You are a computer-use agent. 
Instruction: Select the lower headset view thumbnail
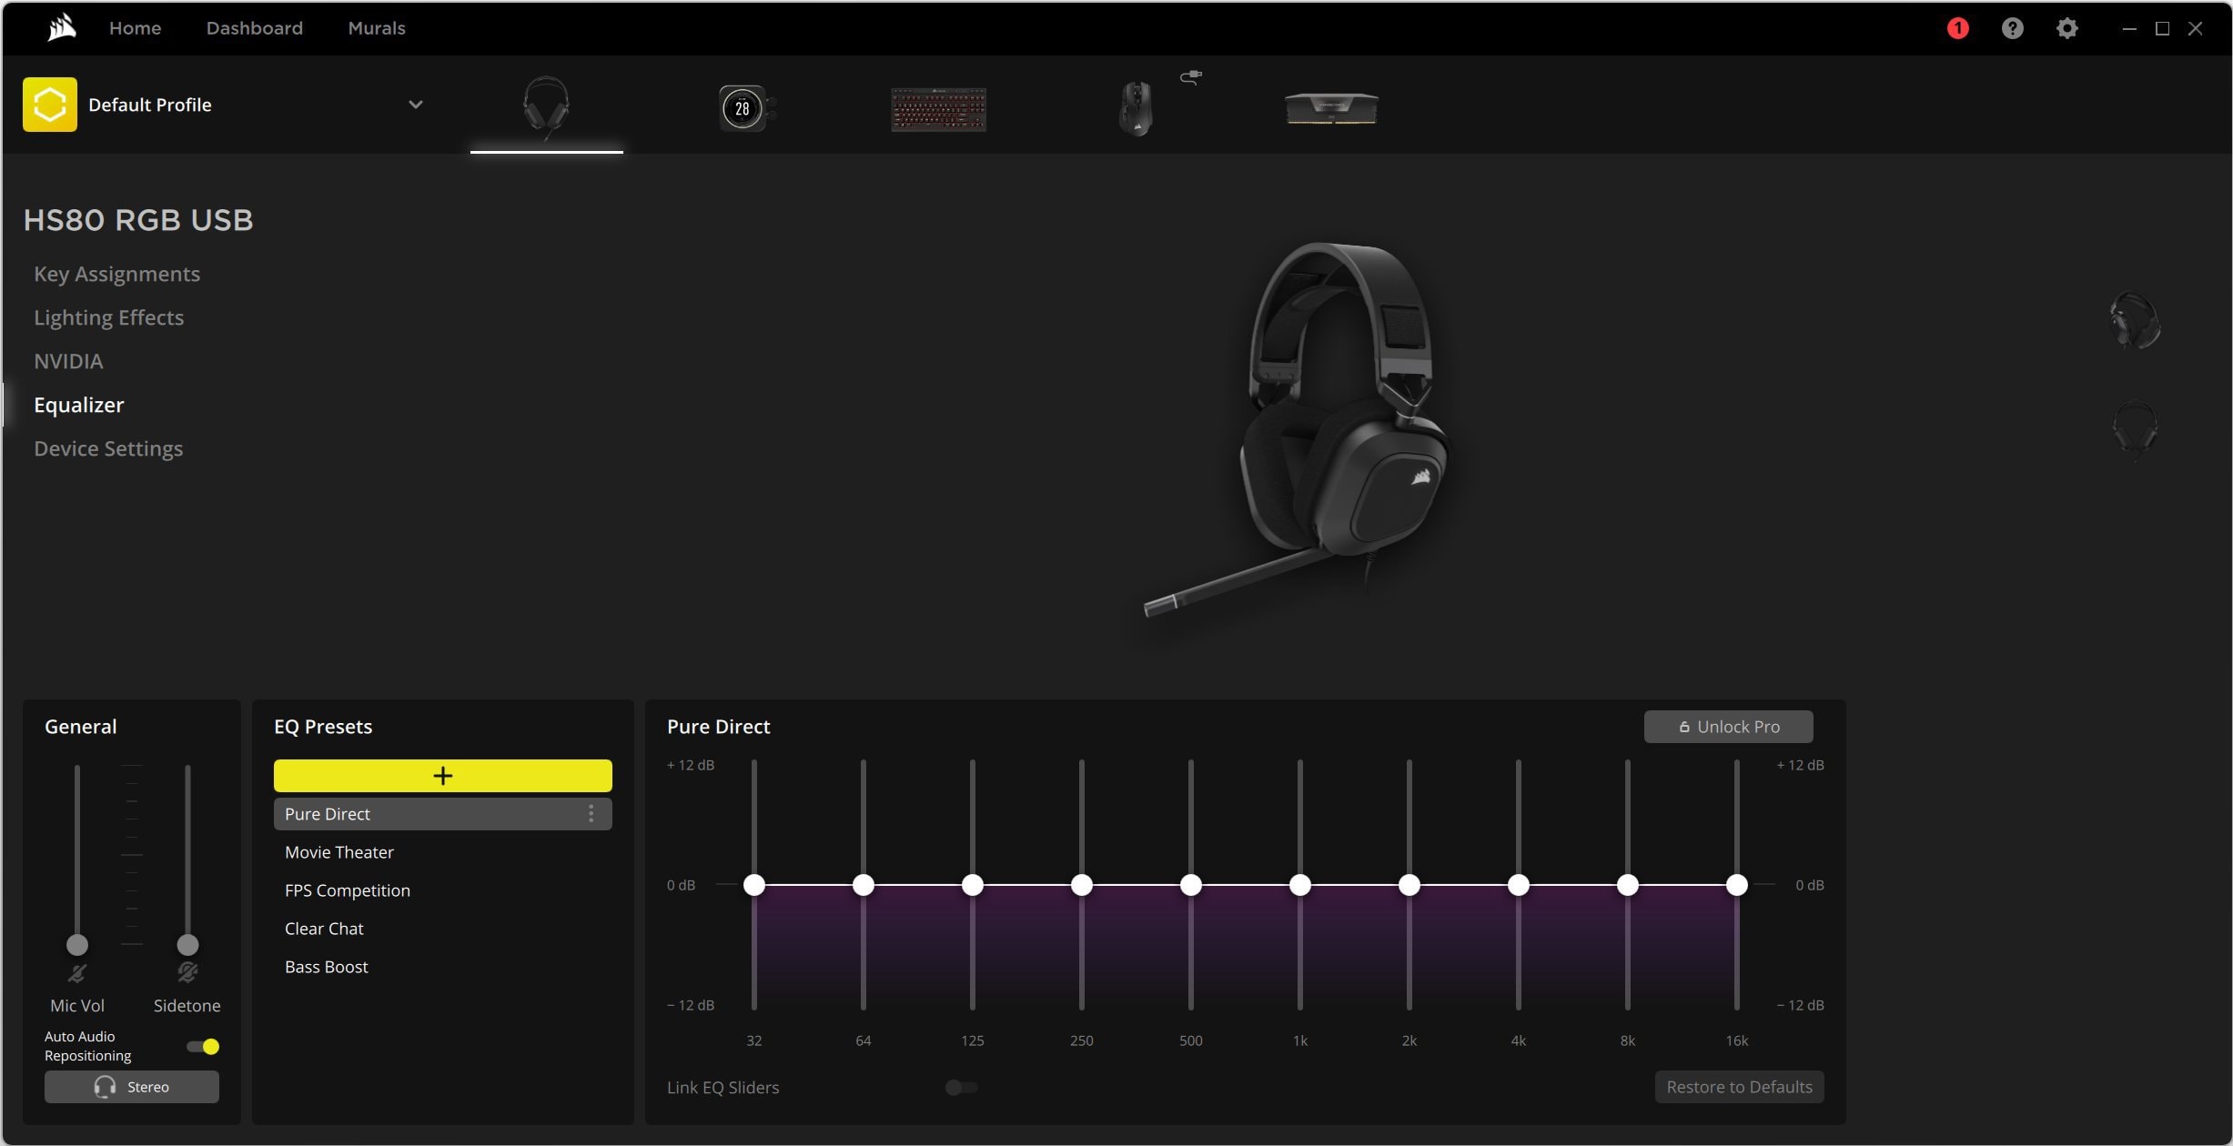(2135, 428)
